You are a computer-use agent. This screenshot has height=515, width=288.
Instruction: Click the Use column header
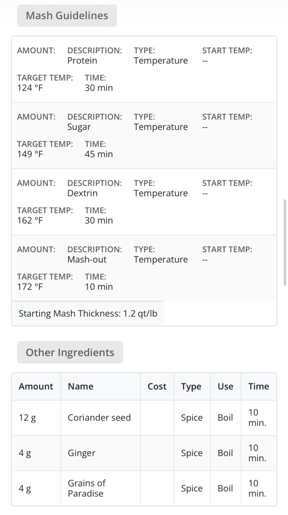pos(225,386)
